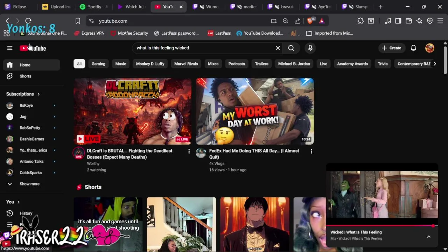The width and height of the screenshot is (448, 252).
Task: Select the Music filter chip
Action: point(121,64)
